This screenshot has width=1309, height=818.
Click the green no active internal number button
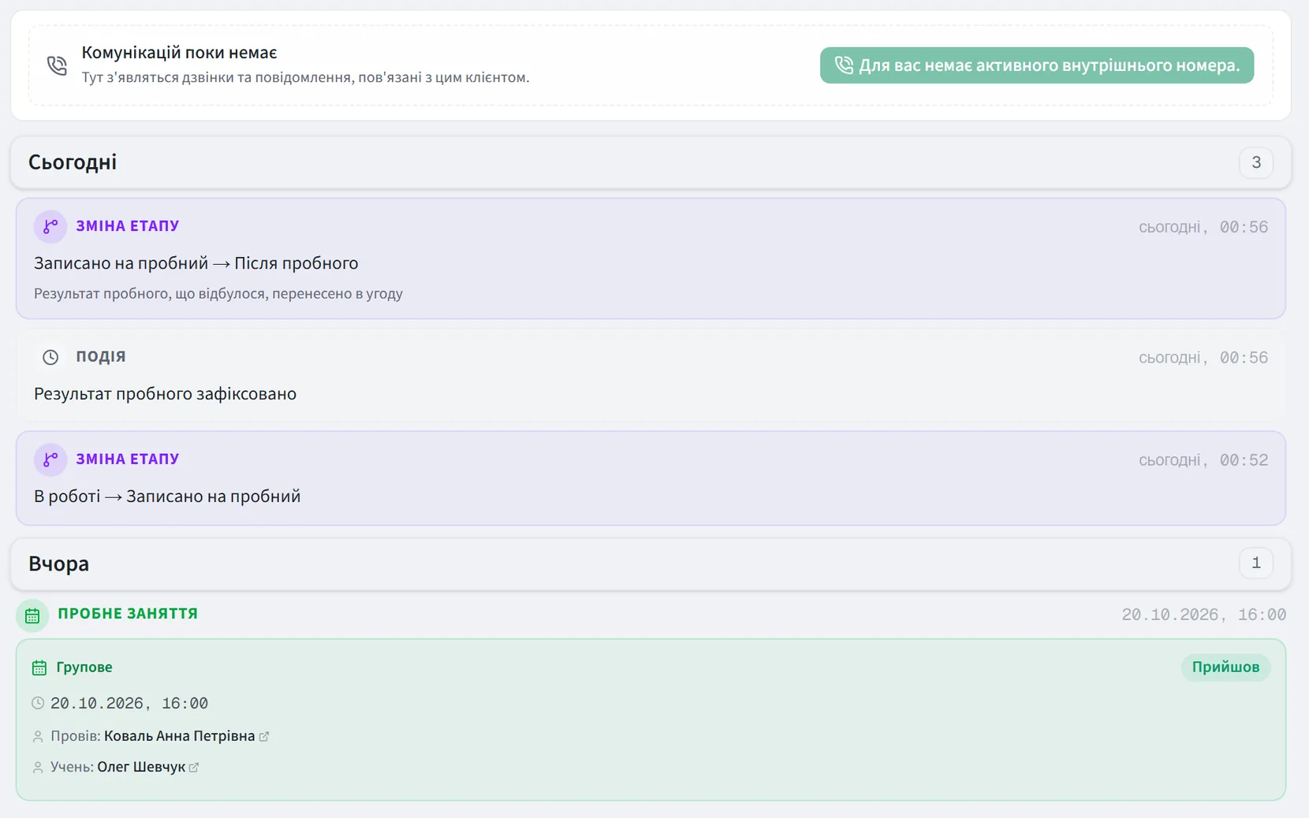coord(1036,65)
